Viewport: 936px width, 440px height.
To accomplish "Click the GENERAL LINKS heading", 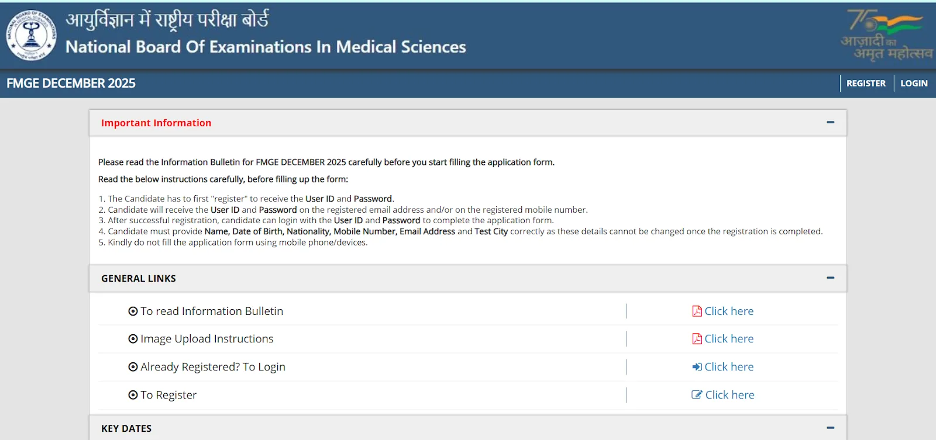I will tap(139, 279).
